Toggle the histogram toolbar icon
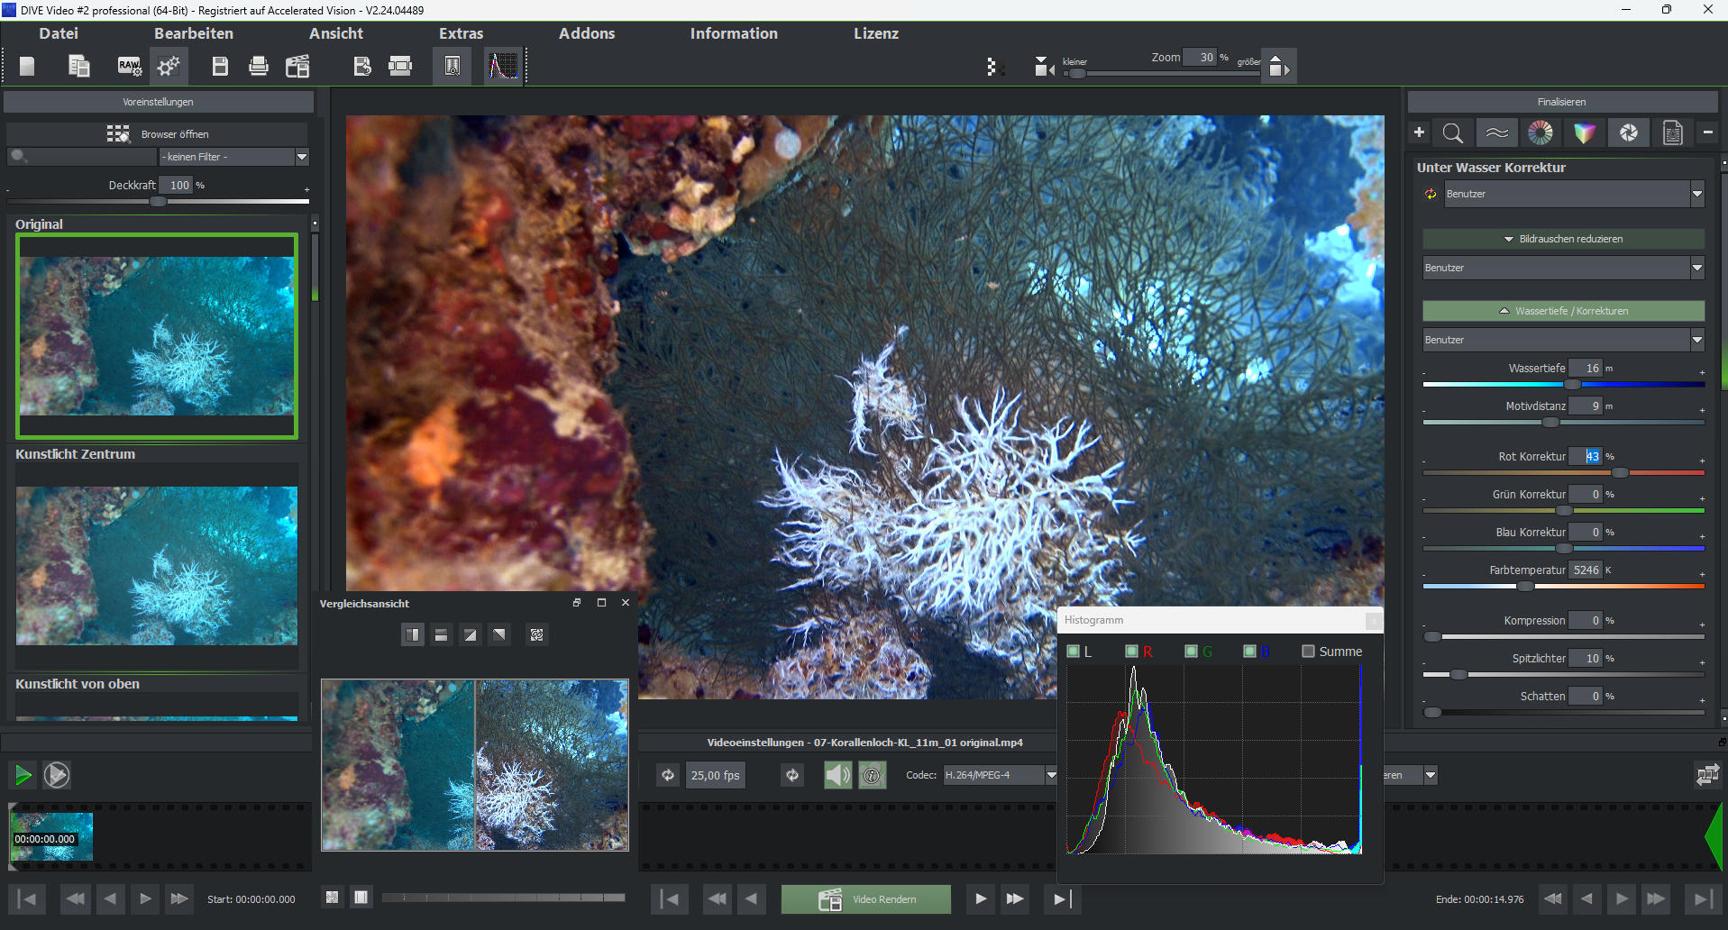Viewport: 1728px width, 930px height. pos(503,66)
